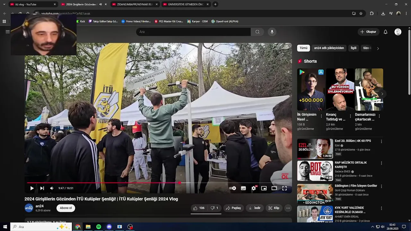Switch to ZİDANE/MBAPPE/NEYMAR browser tab
Image resolution: width=411 pixels, height=231 pixels.
(x=135, y=4)
